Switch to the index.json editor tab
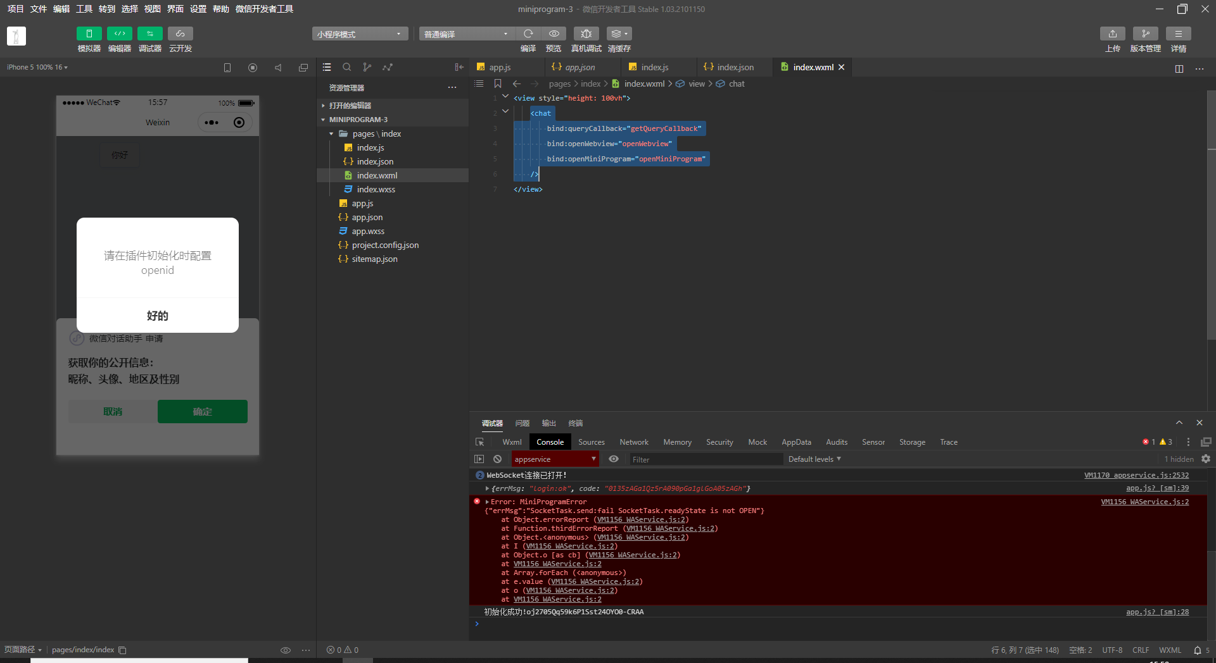Screen dimensions: 1216x663 click(x=735, y=67)
